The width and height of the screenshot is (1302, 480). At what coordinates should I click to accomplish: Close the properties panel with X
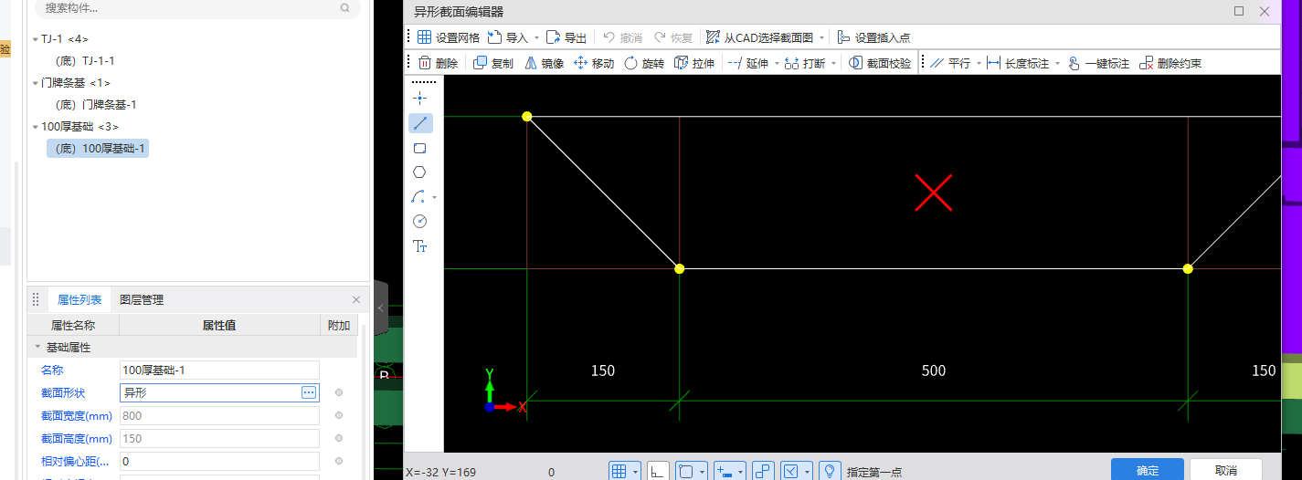click(x=356, y=299)
